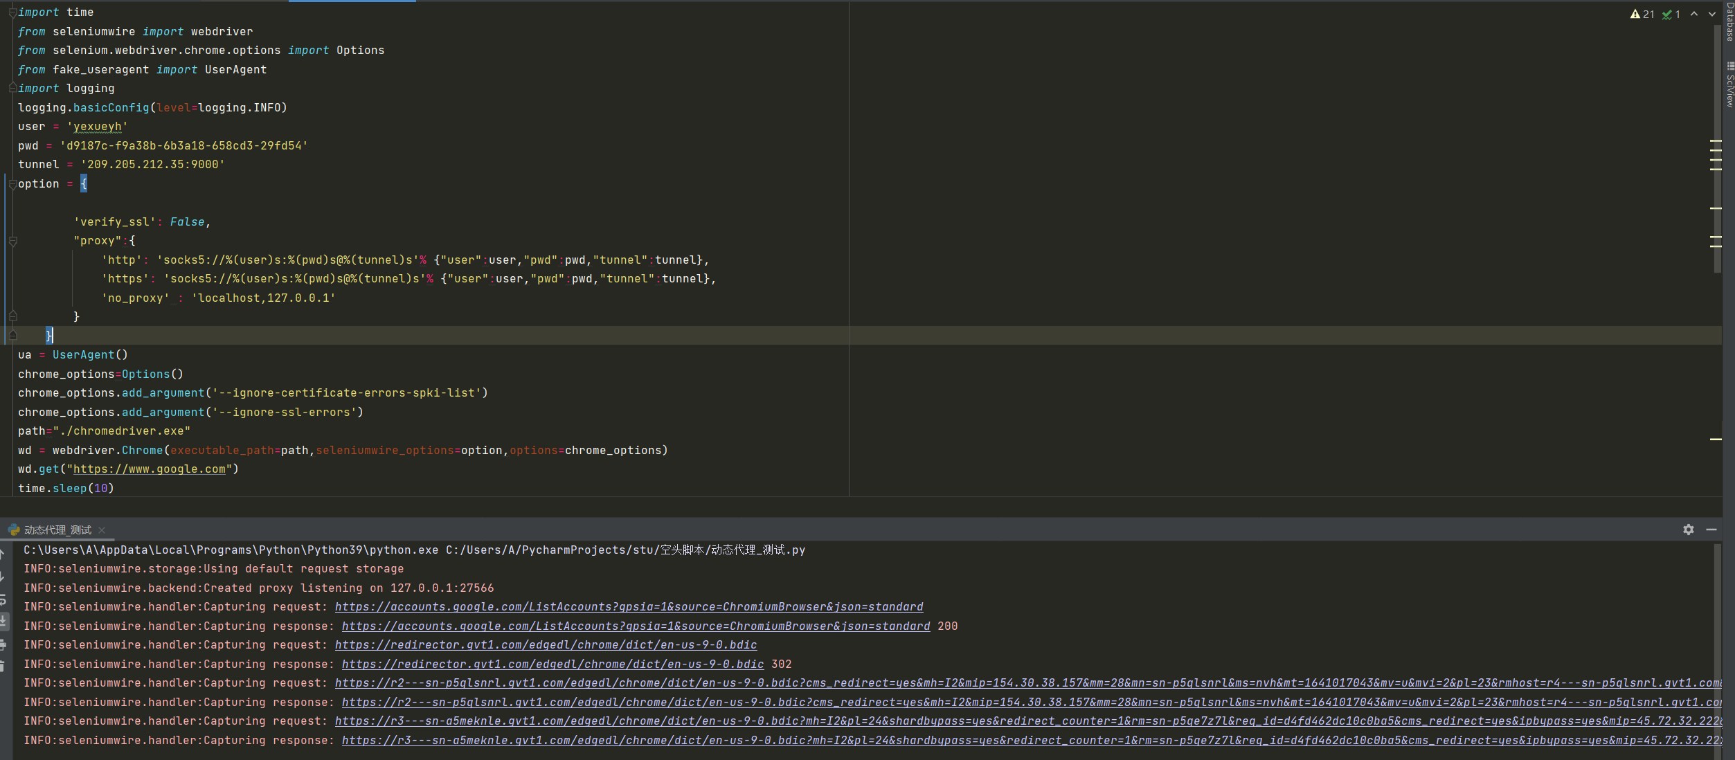This screenshot has width=1735, height=760.
Task: Click the 'http' socks5 proxy line
Action: [x=405, y=260]
